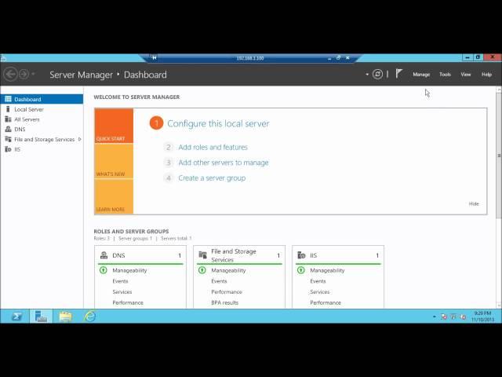Go back with the back arrow button
This screenshot has width=502, height=377.
[x=10, y=75]
